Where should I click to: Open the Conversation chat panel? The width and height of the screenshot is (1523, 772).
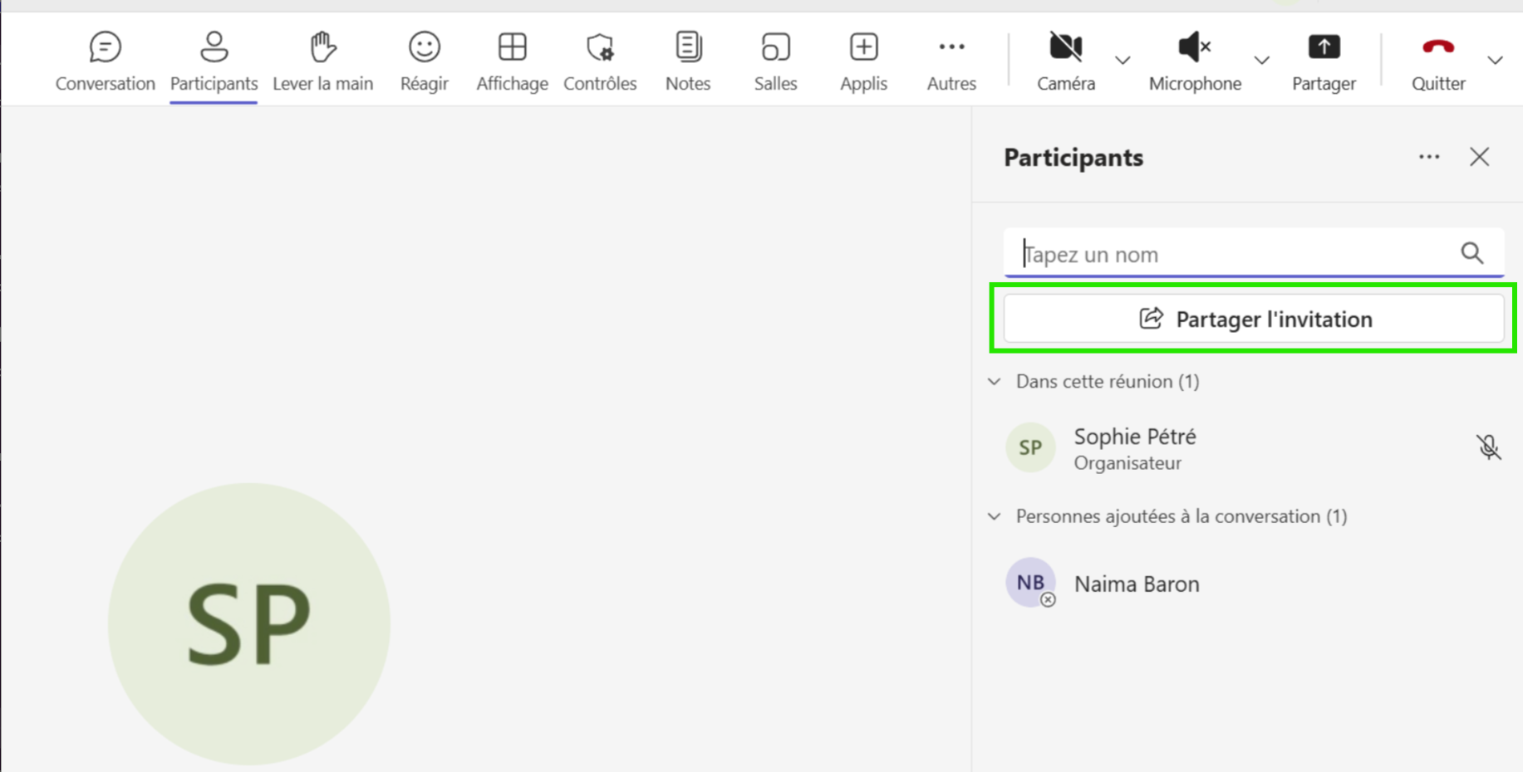[x=105, y=61]
